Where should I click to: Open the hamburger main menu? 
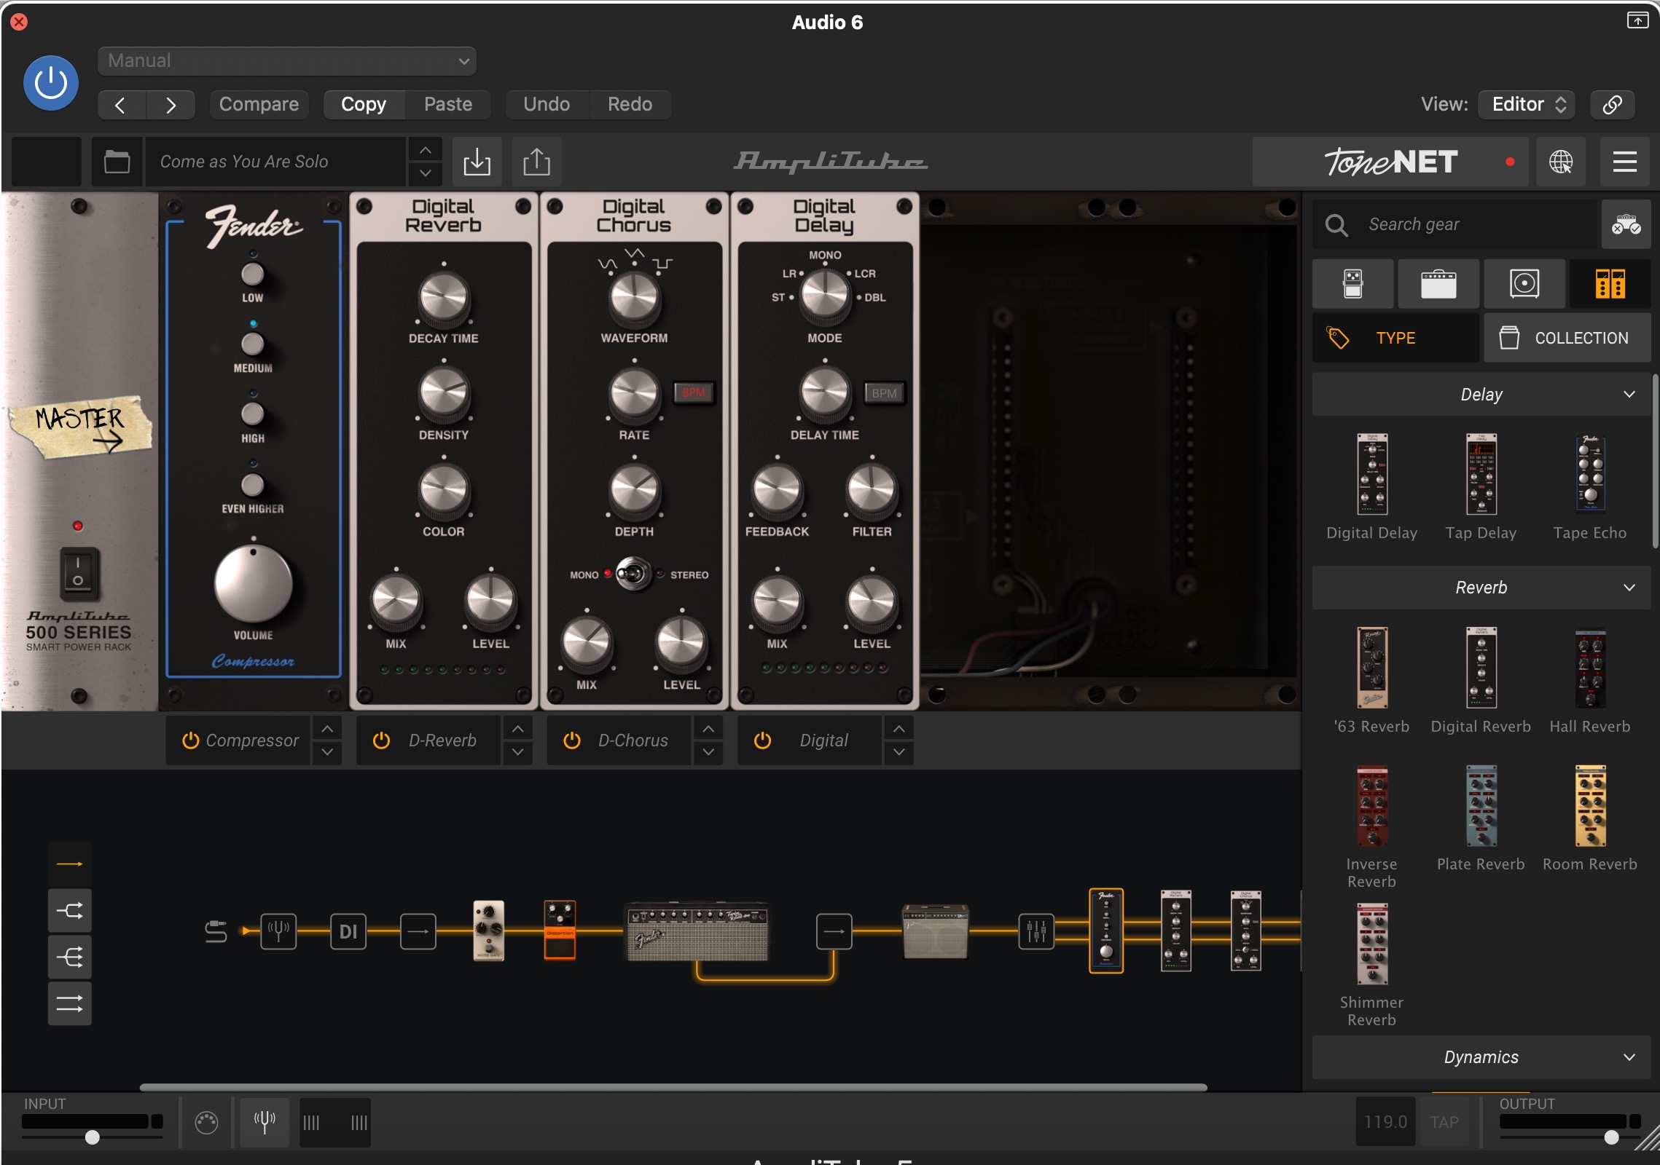1625,162
